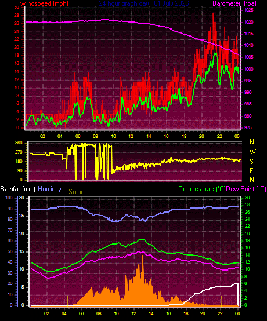Select the 1025 barometer axis value
Screen dimensions: 267x321
tap(248, 10)
